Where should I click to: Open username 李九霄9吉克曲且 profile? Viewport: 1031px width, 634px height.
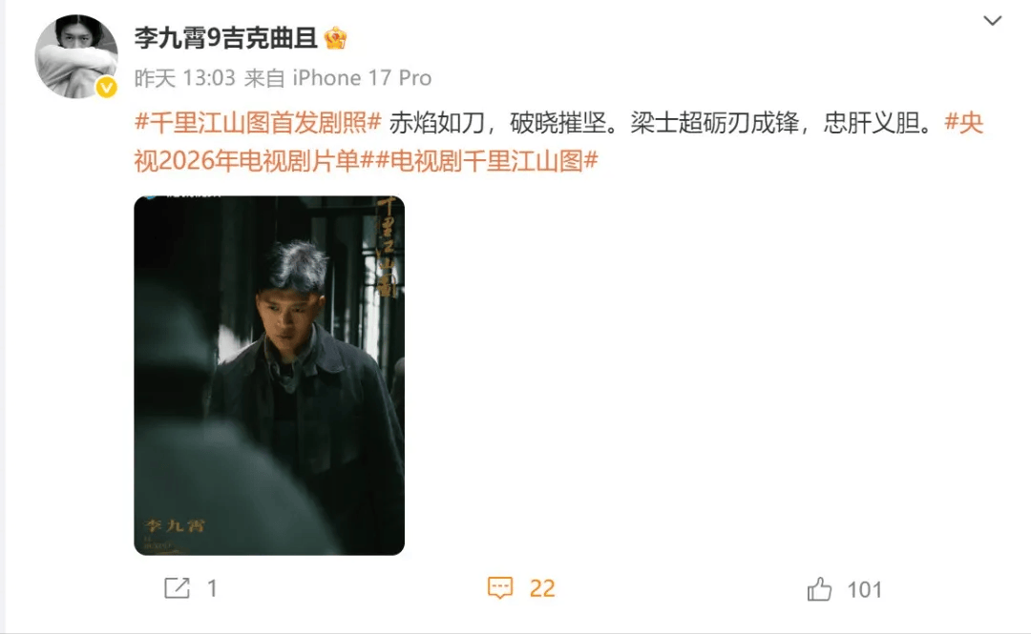[226, 38]
